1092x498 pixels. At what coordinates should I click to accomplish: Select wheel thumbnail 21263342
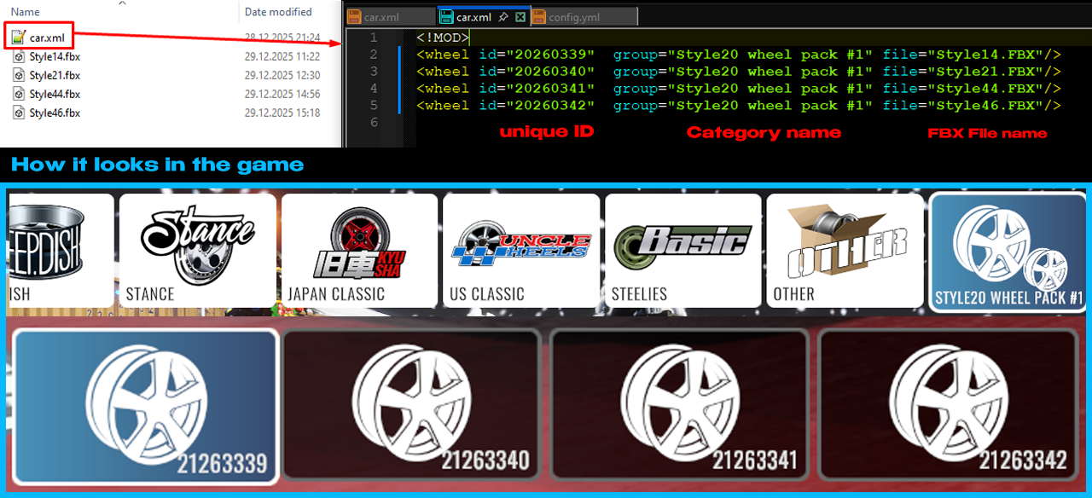point(950,406)
